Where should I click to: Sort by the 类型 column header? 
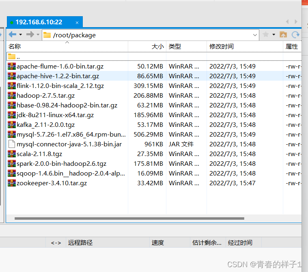click(186, 47)
